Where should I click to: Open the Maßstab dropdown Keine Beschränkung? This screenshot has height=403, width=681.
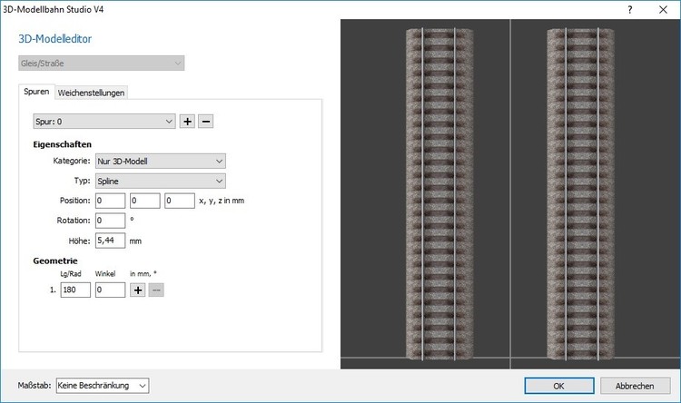click(103, 386)
